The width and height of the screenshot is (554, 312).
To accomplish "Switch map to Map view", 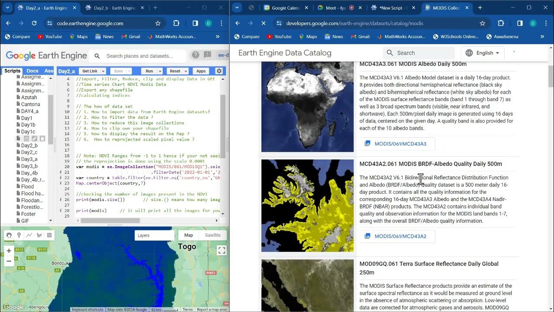I will click(189, 235).
